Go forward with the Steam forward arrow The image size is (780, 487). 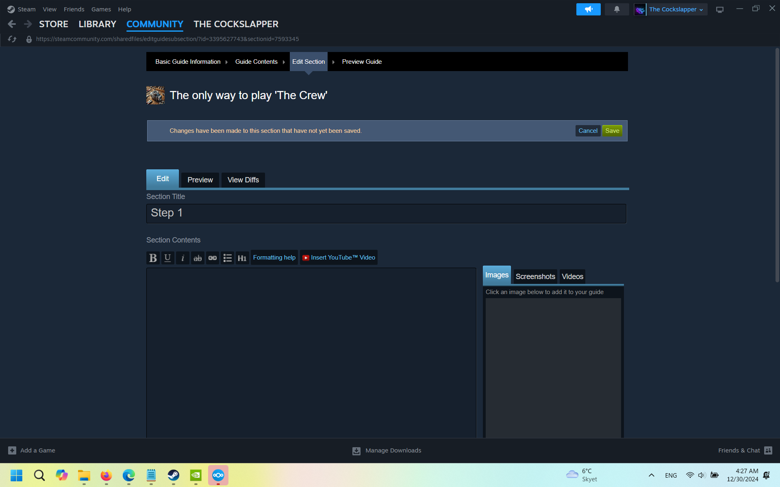tap(28, 24)
